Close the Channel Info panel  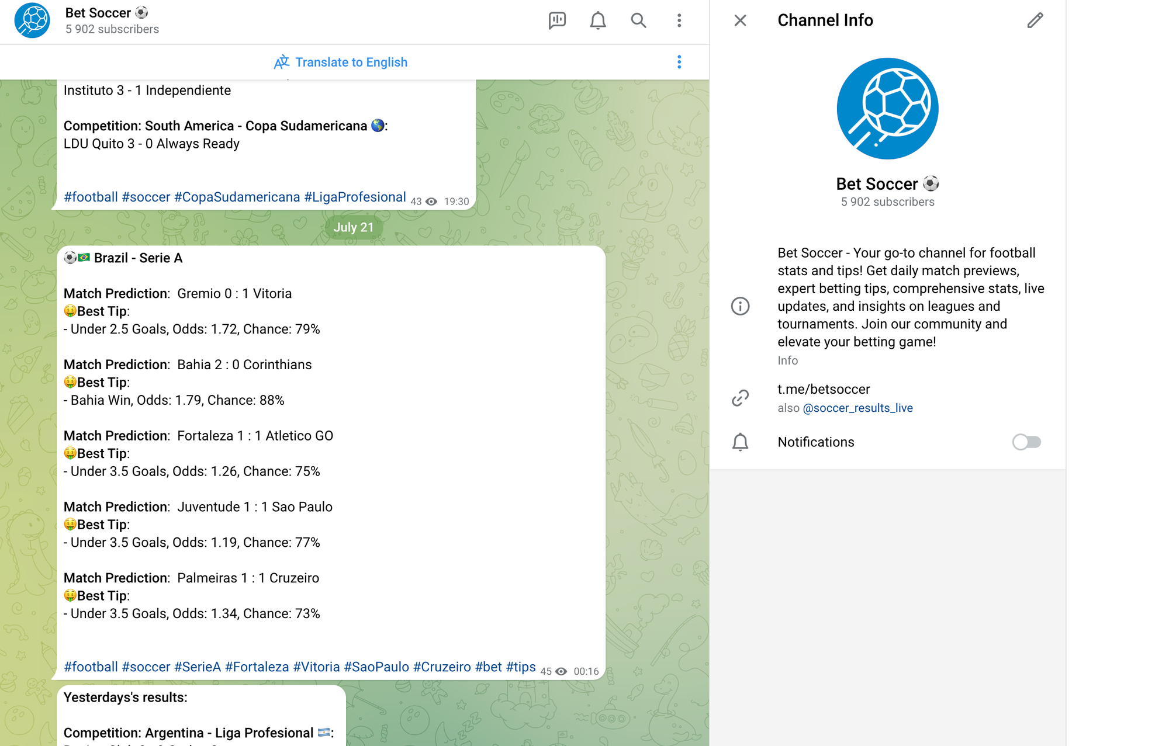coord(740,20)
